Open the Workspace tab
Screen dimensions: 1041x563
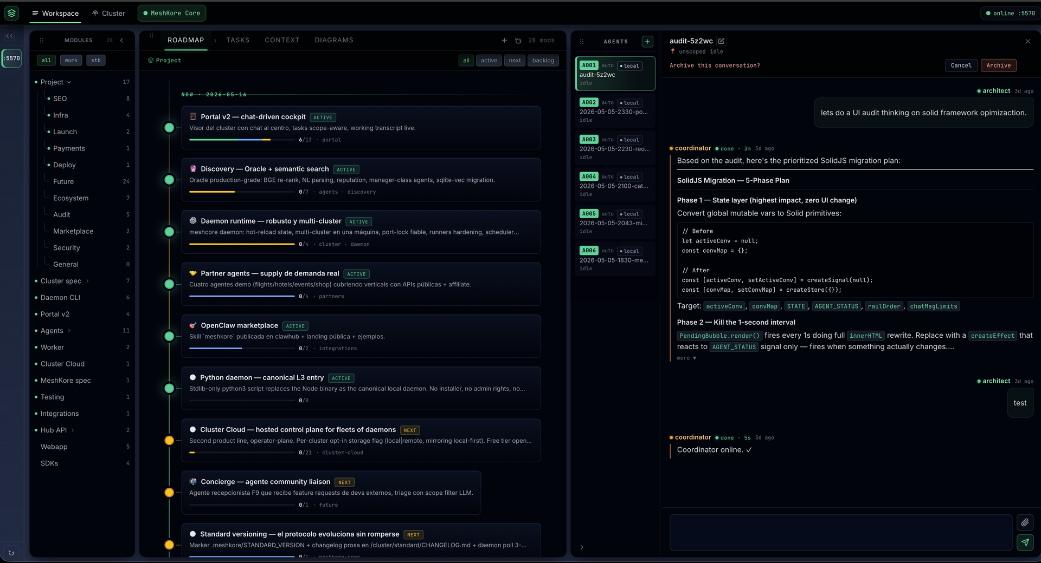pos(55,13)
